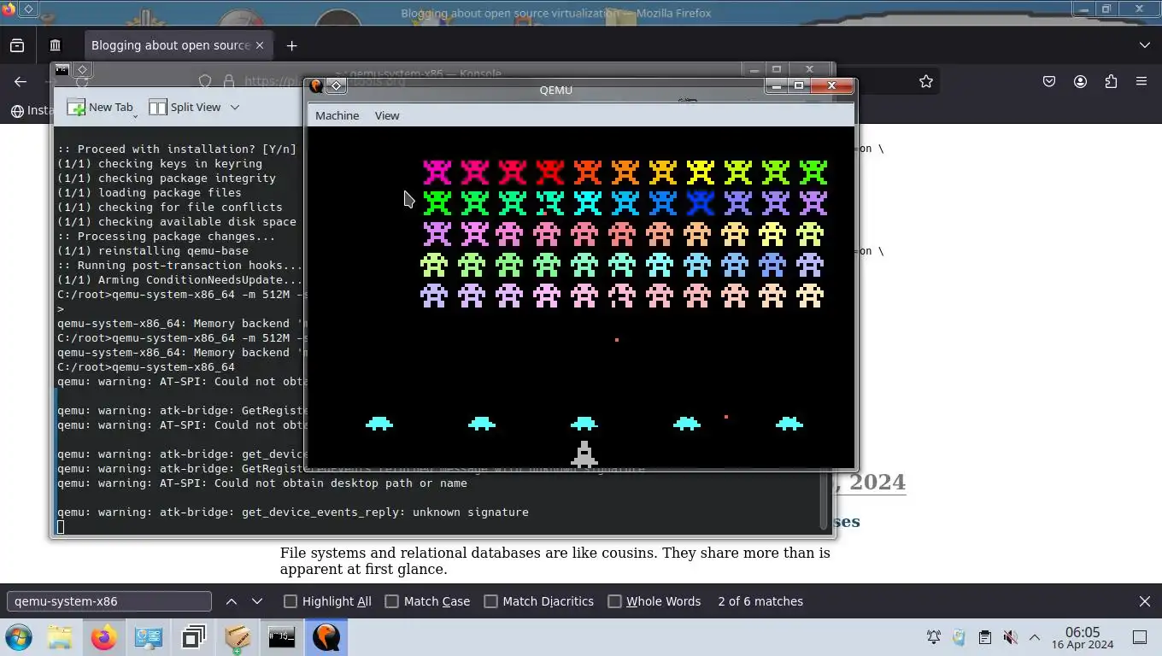
Task: Click the padlock site security icon
Action: point(228,81)
